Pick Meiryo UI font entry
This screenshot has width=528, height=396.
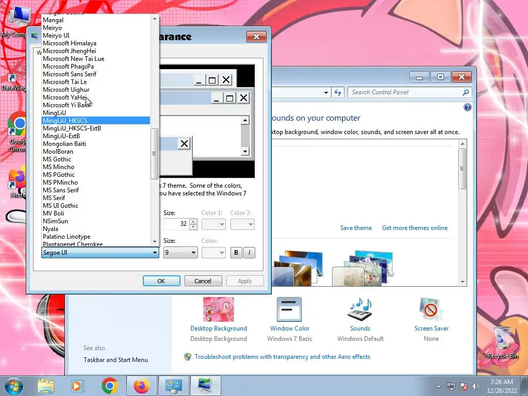pos(96,36)
